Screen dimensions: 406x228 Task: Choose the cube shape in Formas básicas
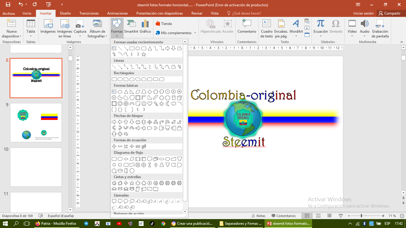click(x=180, y=98)
